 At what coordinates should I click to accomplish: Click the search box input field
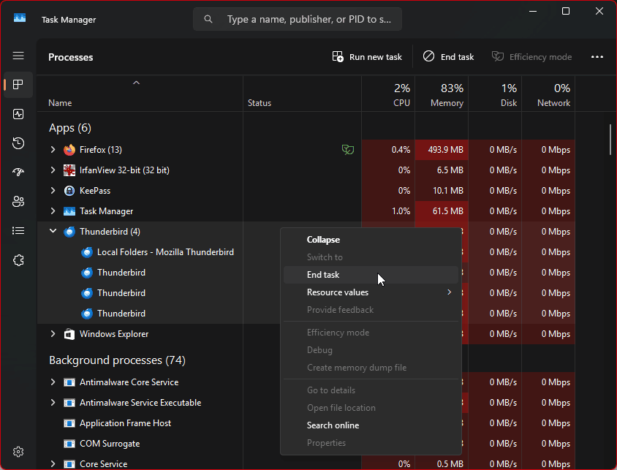[307, 20]
